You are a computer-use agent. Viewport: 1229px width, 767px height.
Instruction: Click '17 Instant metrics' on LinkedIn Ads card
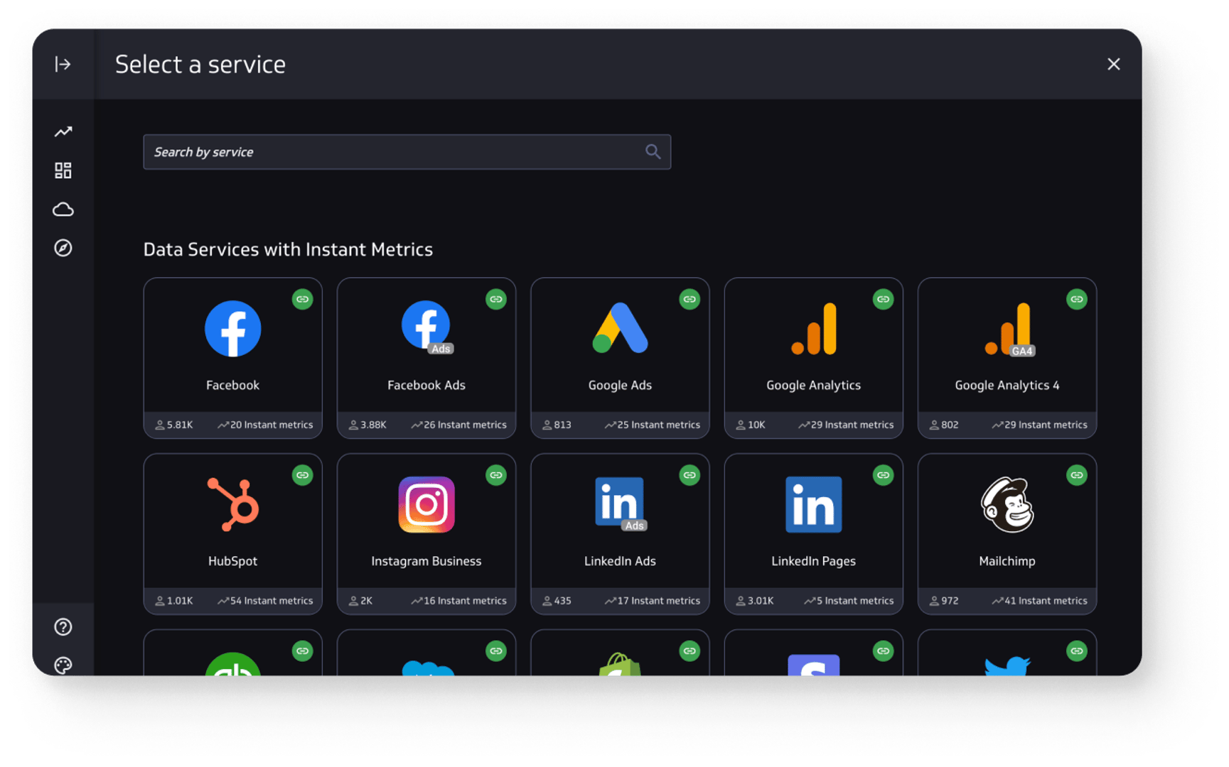[x=653, y=601]
